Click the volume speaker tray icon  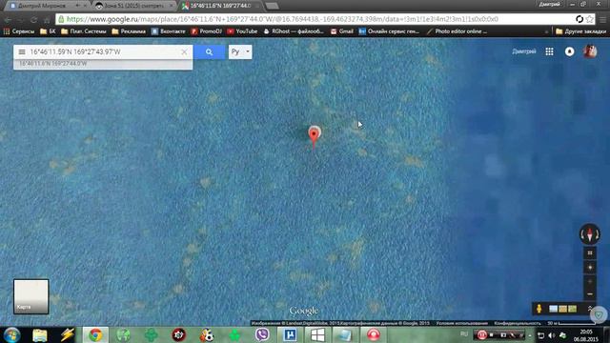point(551,334)
